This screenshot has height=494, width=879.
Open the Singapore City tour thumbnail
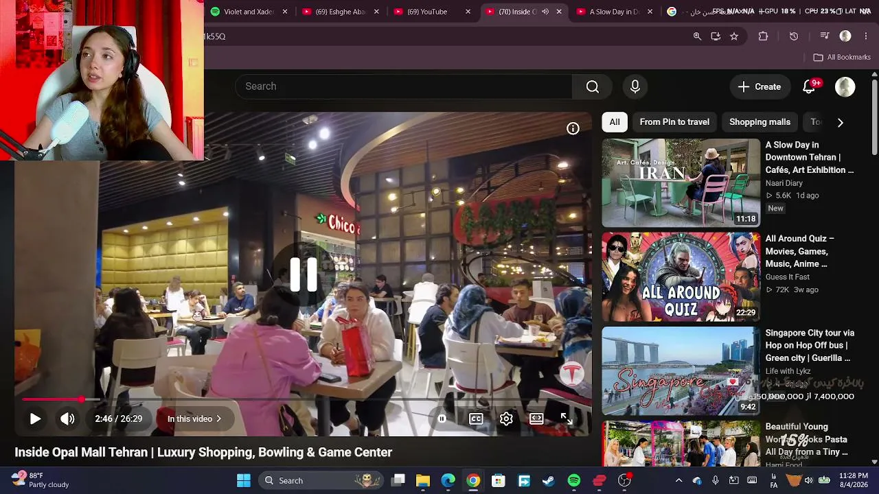pos(681,371)
